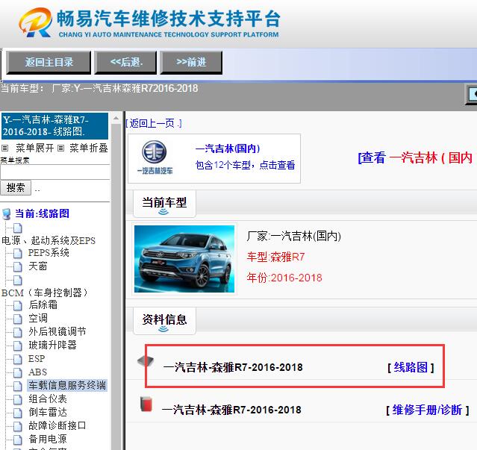The height and width of the screenshot is (450, 477).
Task: Open the 故障诊断接口 tree item
Action: 57,425
